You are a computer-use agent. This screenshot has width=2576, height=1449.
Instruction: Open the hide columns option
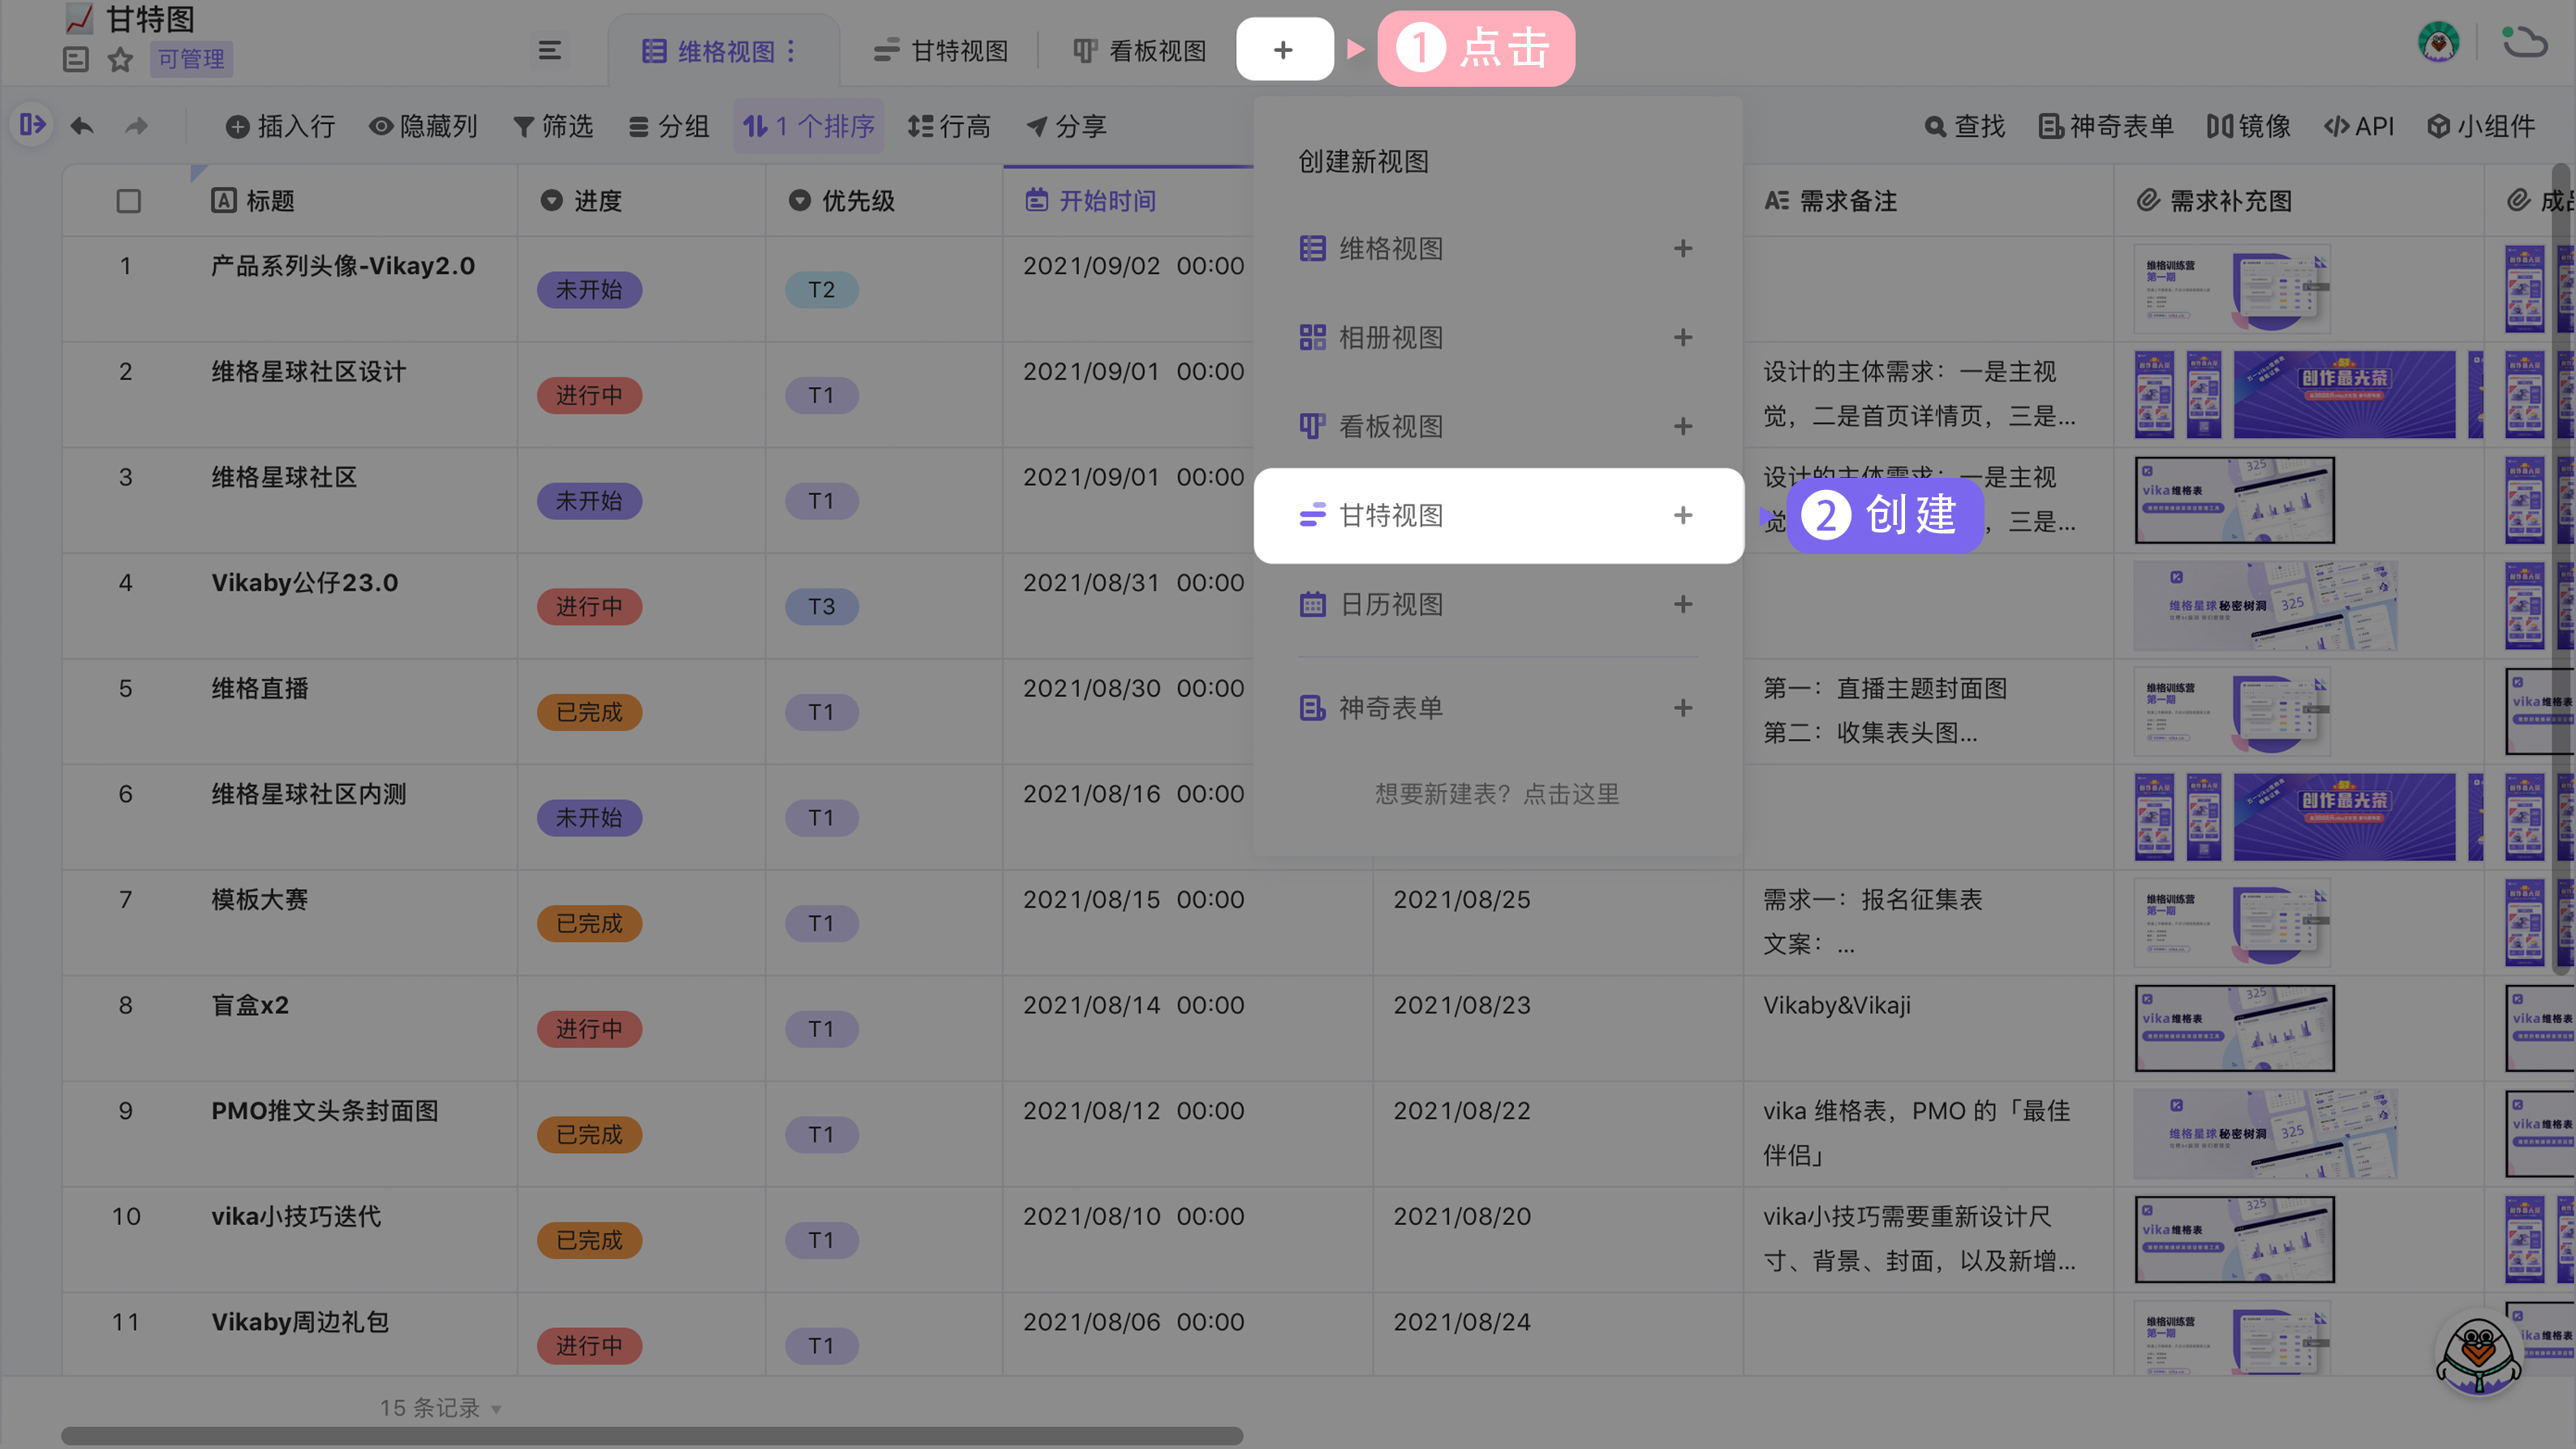(x=423, y=126)
